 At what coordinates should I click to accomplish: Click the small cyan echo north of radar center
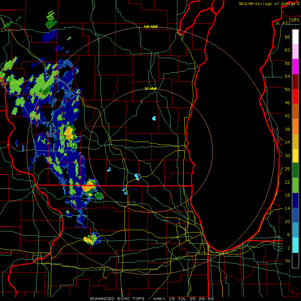tap(154, 118)
